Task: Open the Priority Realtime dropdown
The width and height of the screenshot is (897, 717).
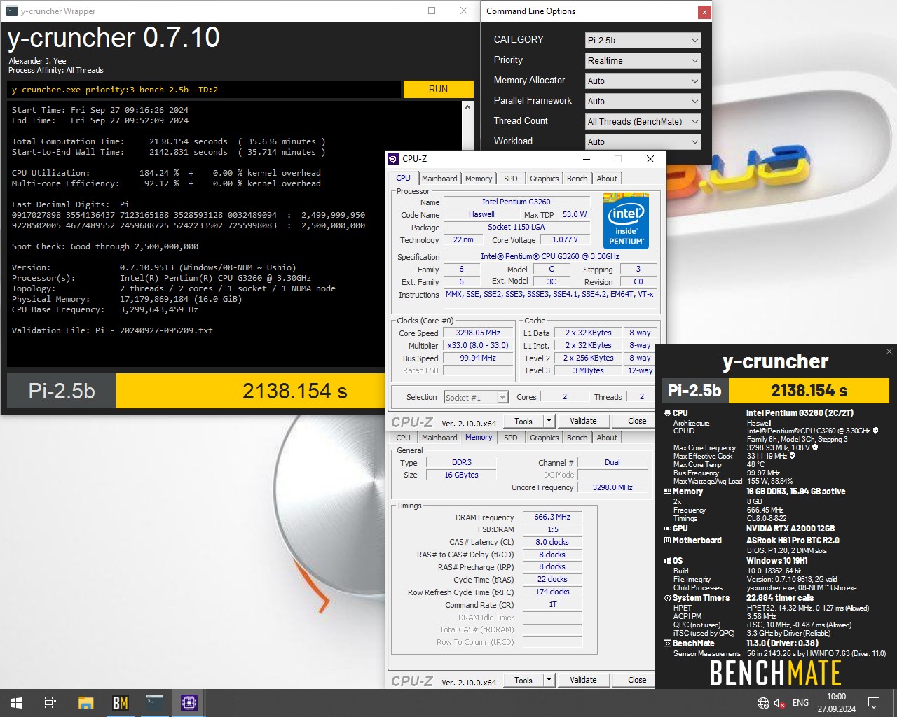Action: click(x=643, y=61)
